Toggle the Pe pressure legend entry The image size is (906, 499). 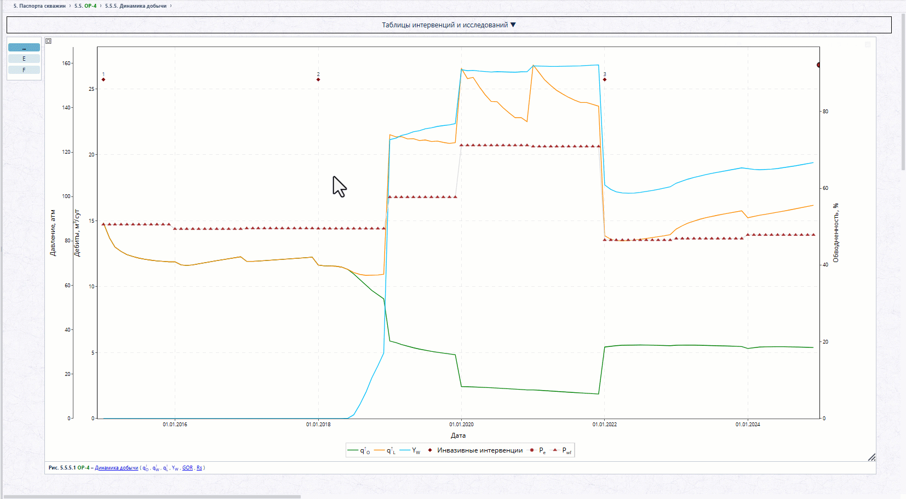(537, 450)
